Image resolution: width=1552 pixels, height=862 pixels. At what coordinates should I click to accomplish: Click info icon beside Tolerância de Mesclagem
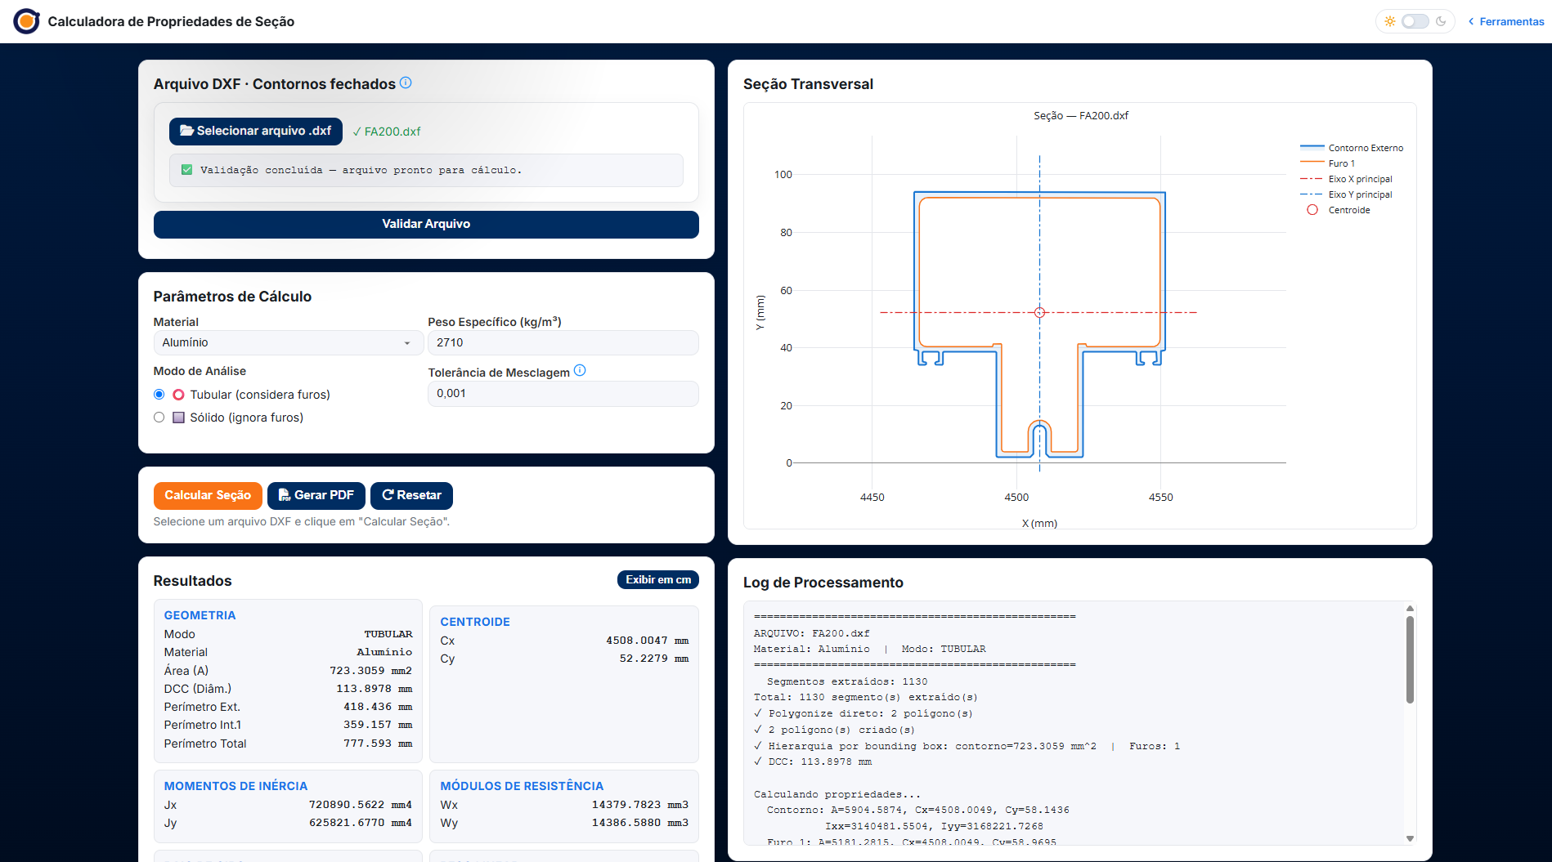click(x=580, y=370)
